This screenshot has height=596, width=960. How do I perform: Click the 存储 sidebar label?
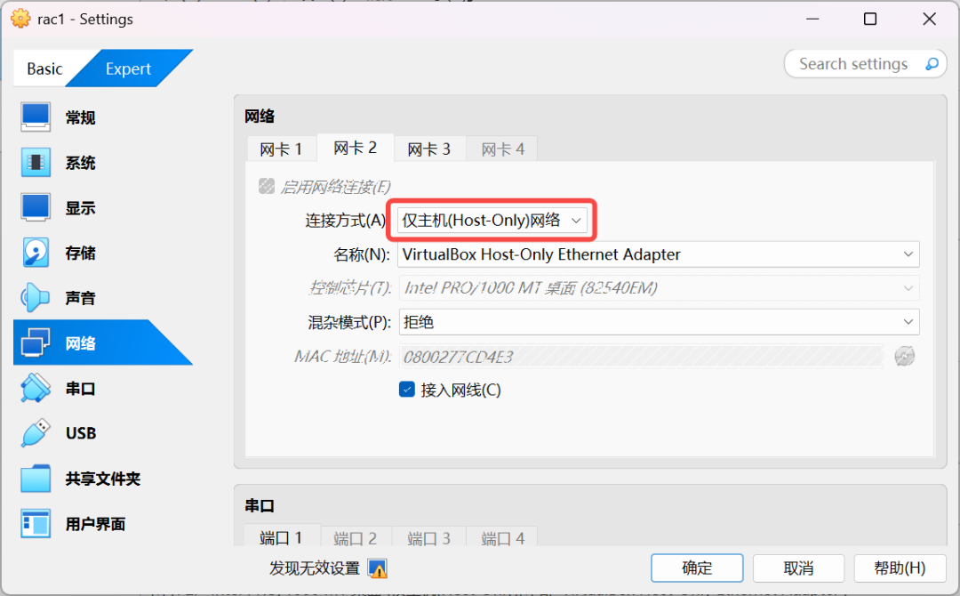click(80, 253)
